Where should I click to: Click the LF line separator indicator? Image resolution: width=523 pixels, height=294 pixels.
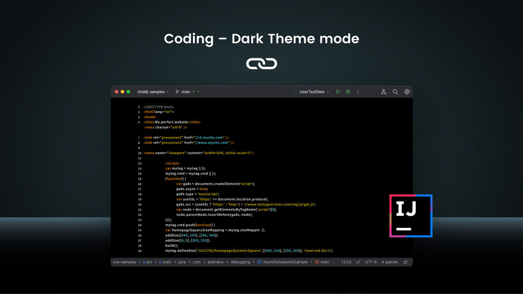coord(358,262)
